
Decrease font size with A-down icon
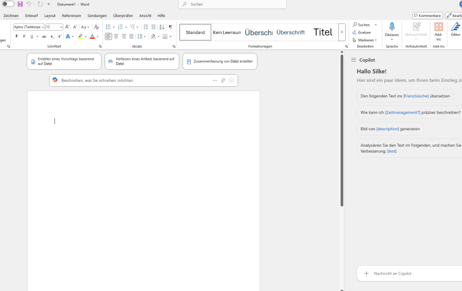coord(75,27)
